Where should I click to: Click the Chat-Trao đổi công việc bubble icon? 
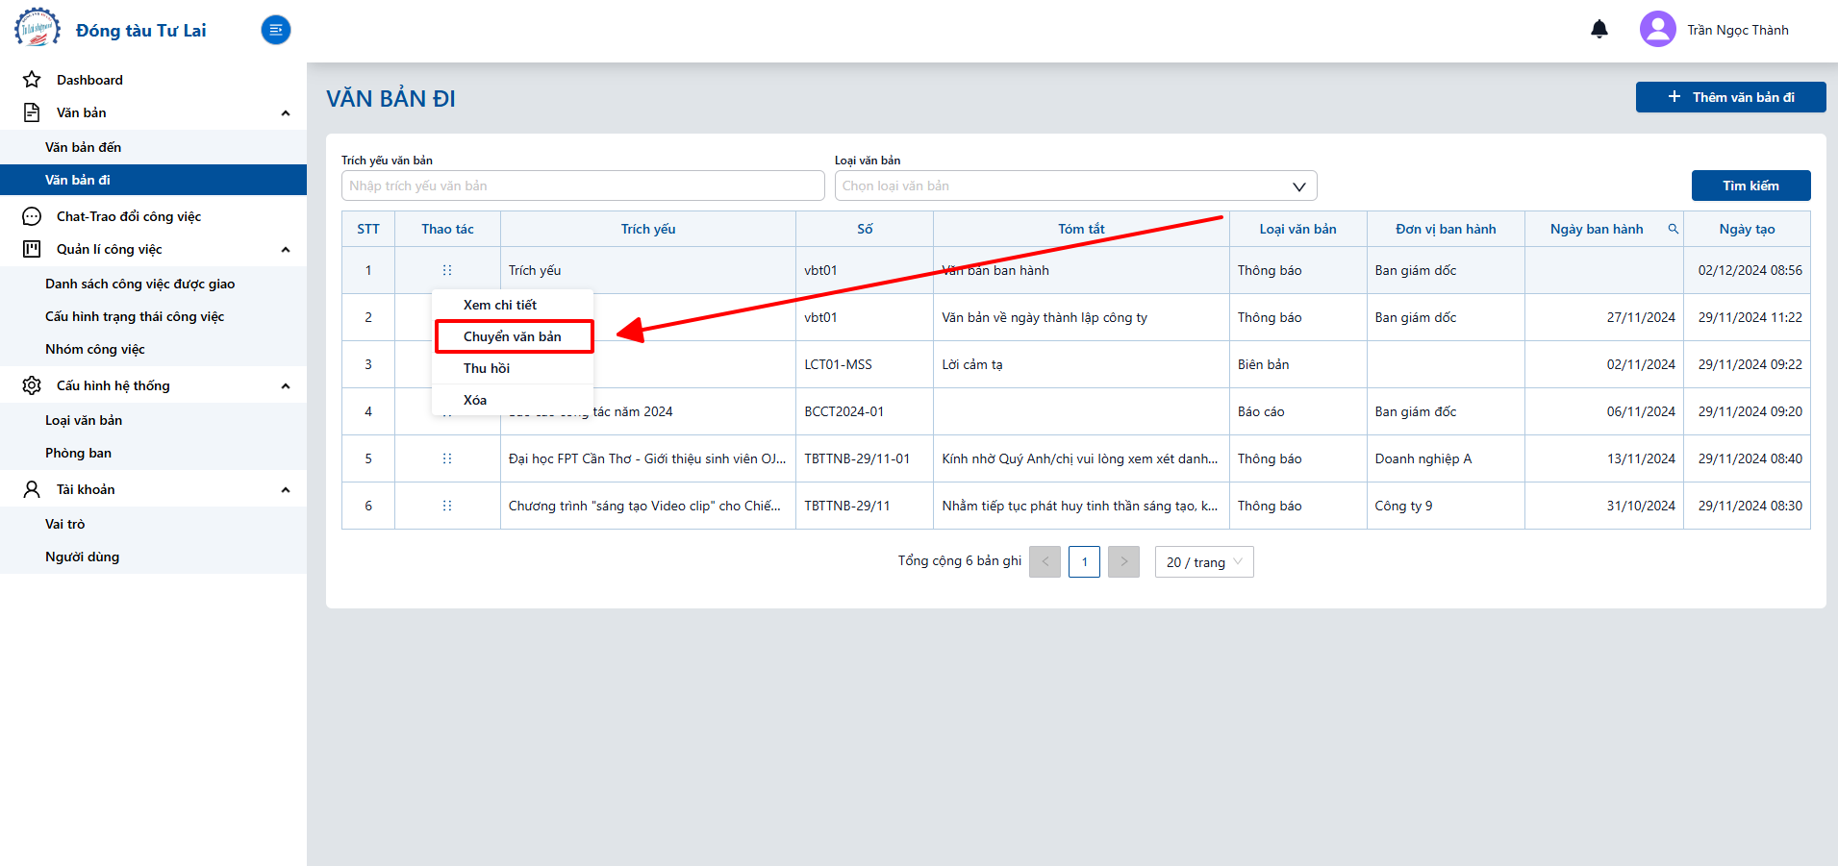32,216
